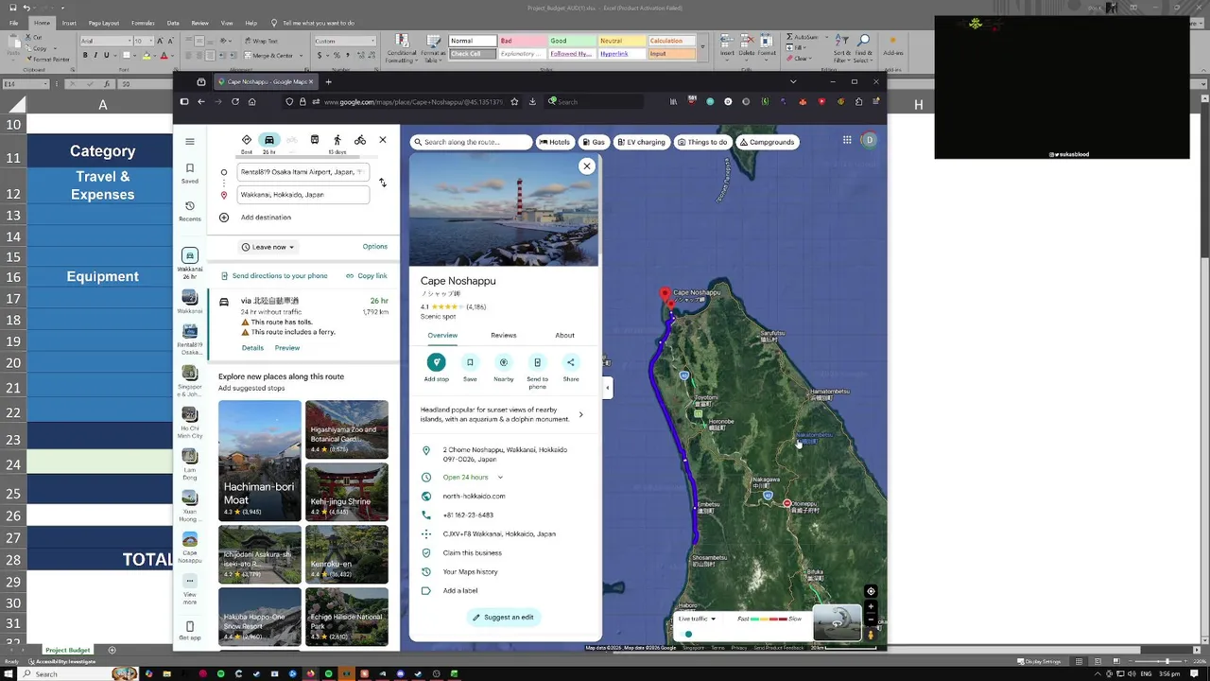Viewport: 1210px width, 681px height.
Task: Open the Google apps grid
Action: [847, 141]
